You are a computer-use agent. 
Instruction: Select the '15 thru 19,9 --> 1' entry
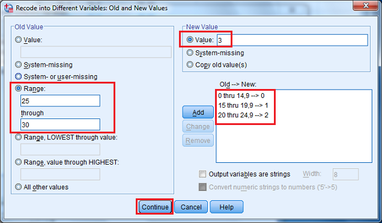click(x=243, y=105)
